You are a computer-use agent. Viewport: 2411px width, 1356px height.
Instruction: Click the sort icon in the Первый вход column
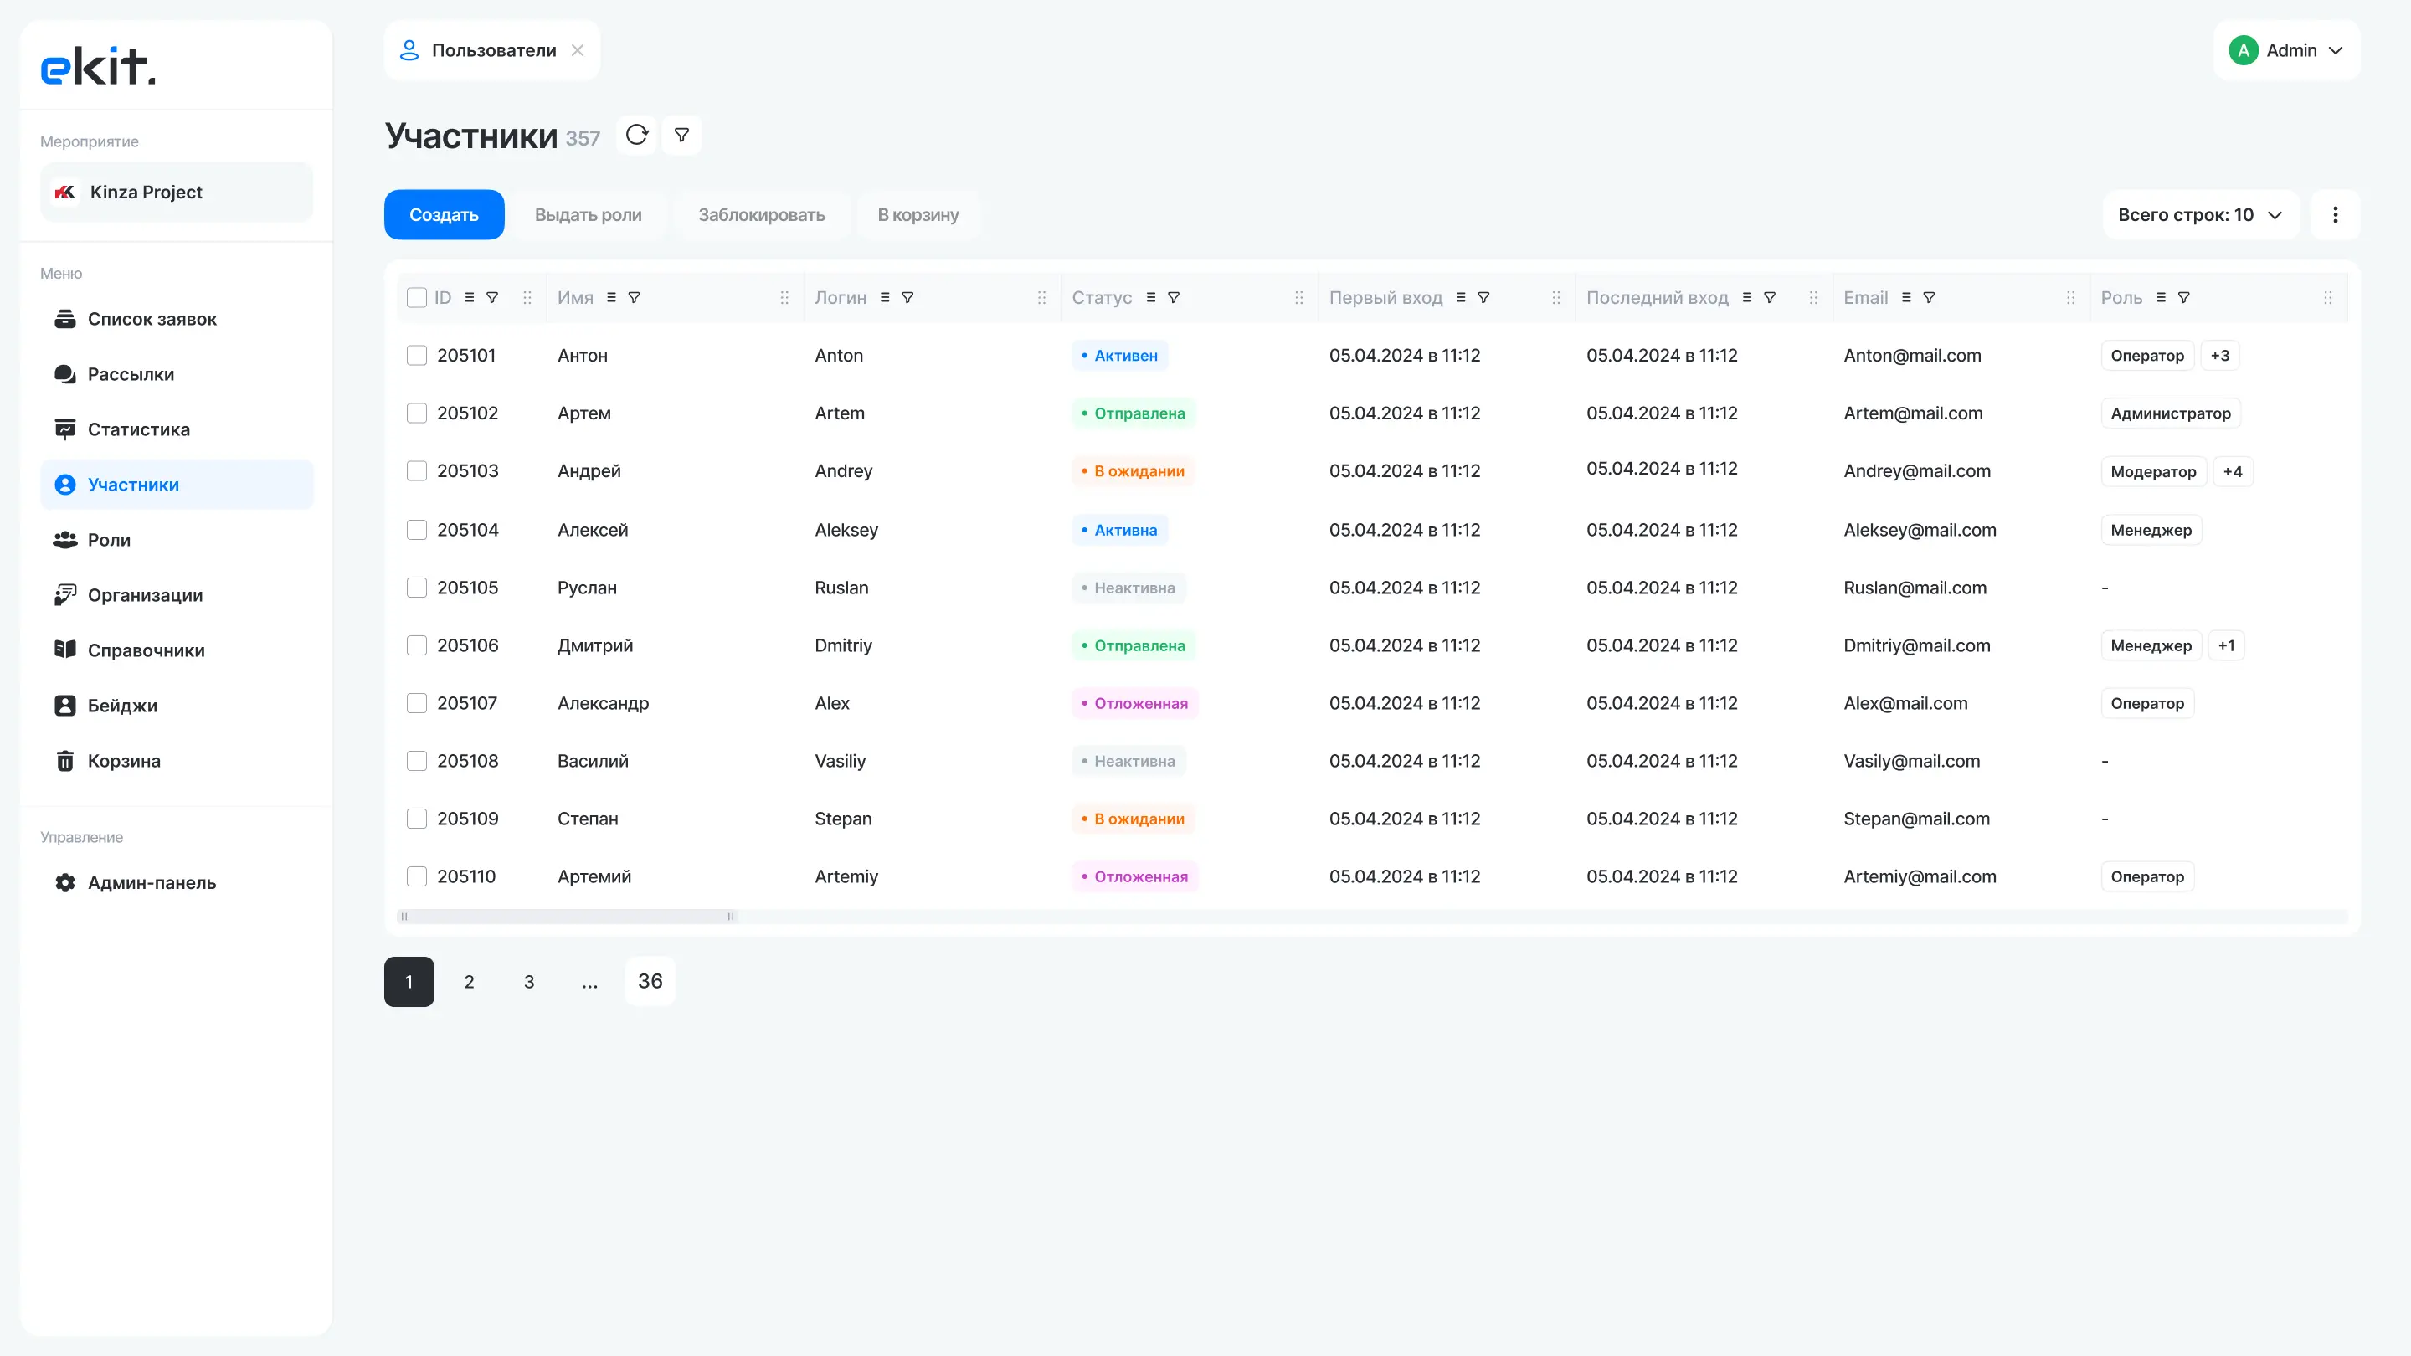(1461, 298)
